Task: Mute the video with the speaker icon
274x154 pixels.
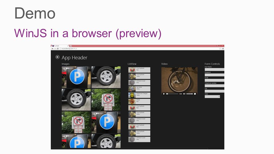Action: click(x=184, y=94)
